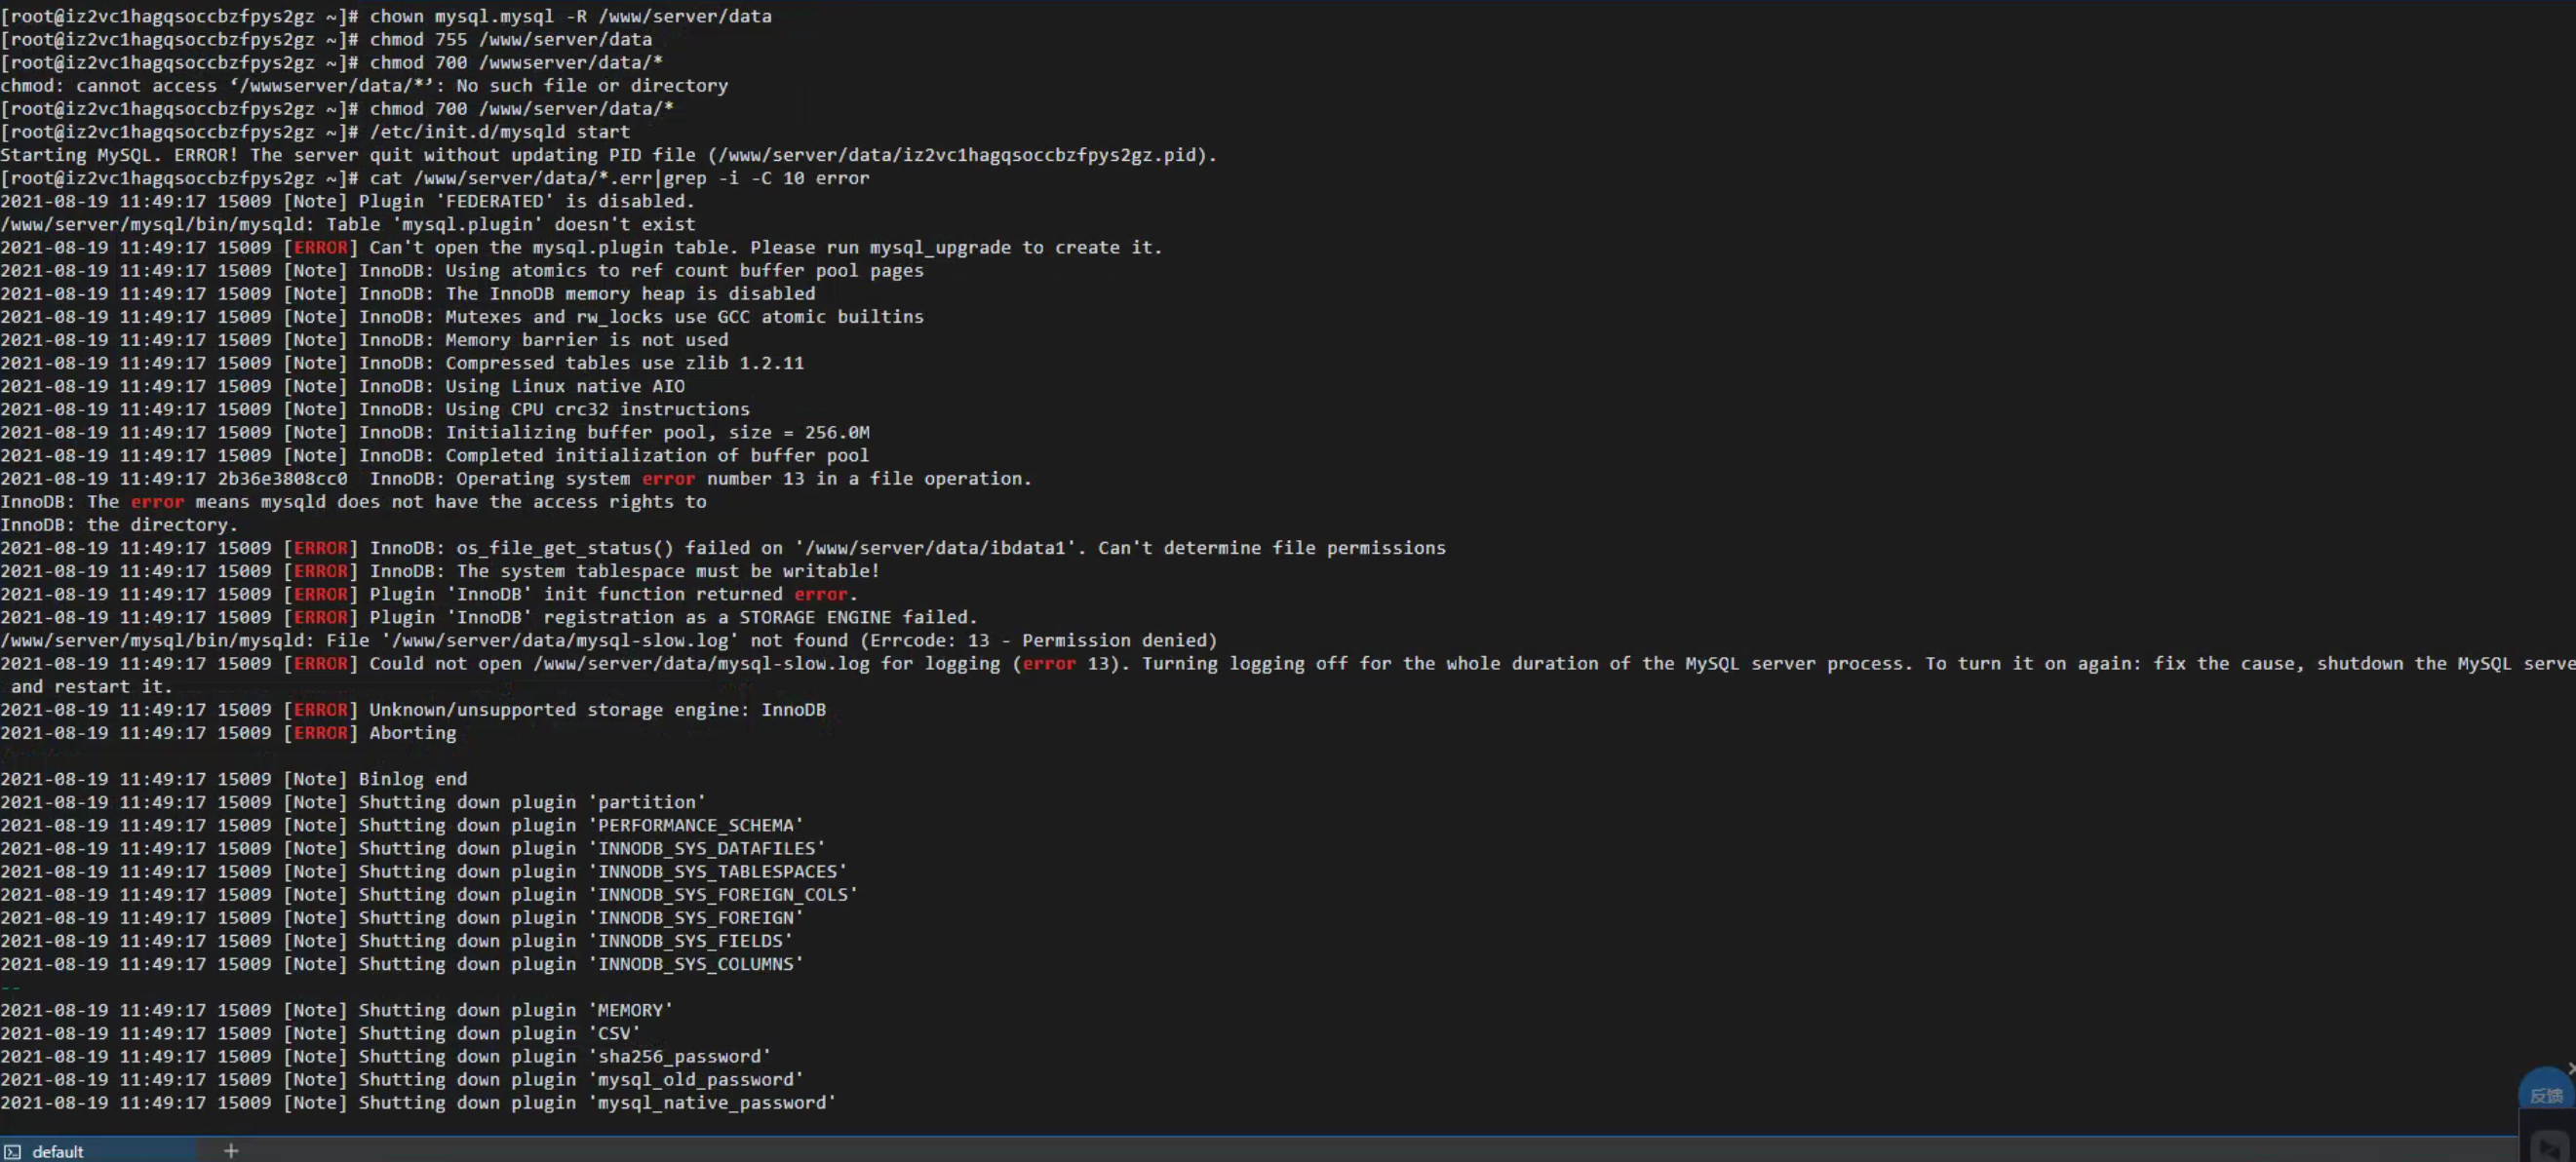The height and width of the screenshot is (1162, 2576).
Task: Click the red ERROR tag on 'Aborting' line
Action: click(x=320, y=733)
